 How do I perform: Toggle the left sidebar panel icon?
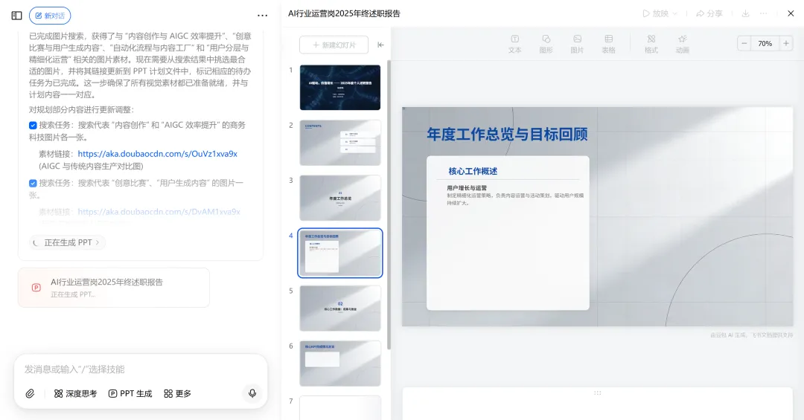[x=17, y=16]
